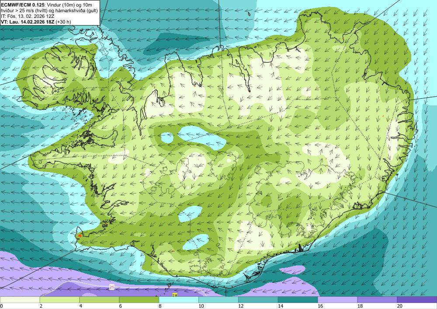Click the scale number '14'
The height and width of the screenshot is (309, 437).
281,306
